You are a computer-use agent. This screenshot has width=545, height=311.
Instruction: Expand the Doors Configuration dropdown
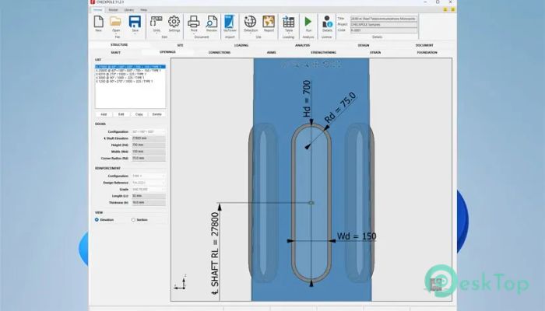click(x=149, y=132)
